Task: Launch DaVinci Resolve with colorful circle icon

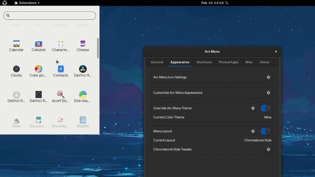Action: 83,71
